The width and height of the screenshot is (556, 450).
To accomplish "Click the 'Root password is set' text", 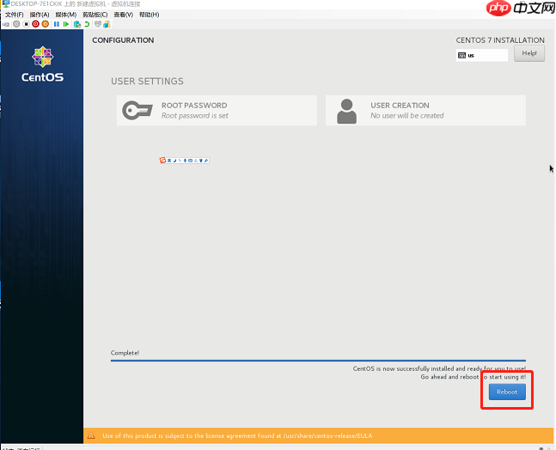I will click(195, 116).
